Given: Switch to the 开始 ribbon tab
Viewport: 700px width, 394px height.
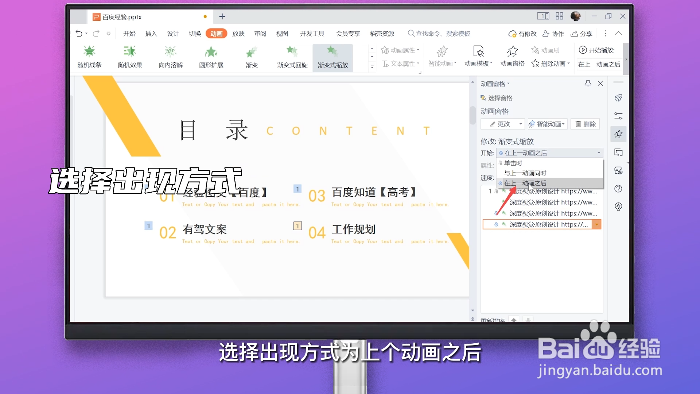Looking at the screenshot, I should (x=129, y=34).
